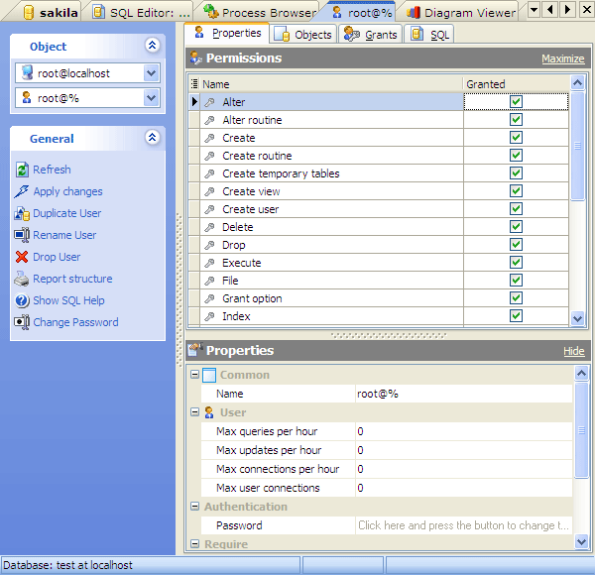This screenshot has height=575, width=595.
Task: Click the grid column chooser icon left of Name
Action: (x=194, y=84)
